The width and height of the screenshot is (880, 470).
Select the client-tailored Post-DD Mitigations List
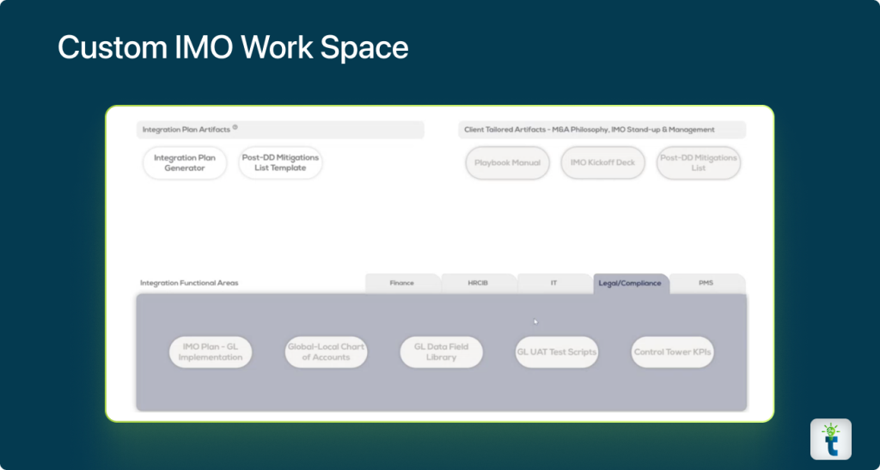(698, 163)
